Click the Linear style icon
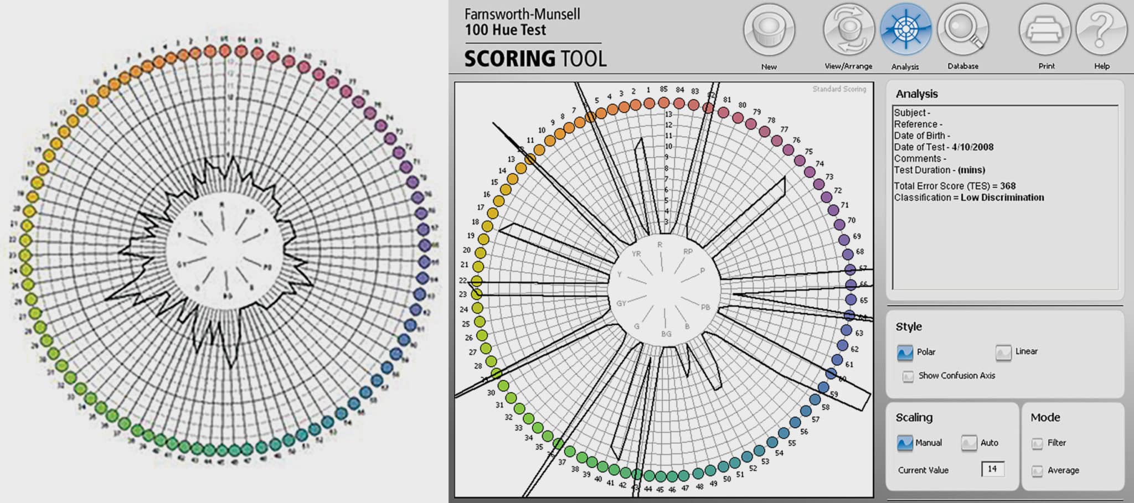1134x503 pixels. pyautogui.click(x=1003, y=351)
